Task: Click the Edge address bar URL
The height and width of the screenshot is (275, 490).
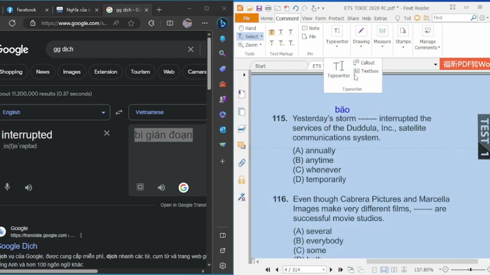Action: point(74,23)
